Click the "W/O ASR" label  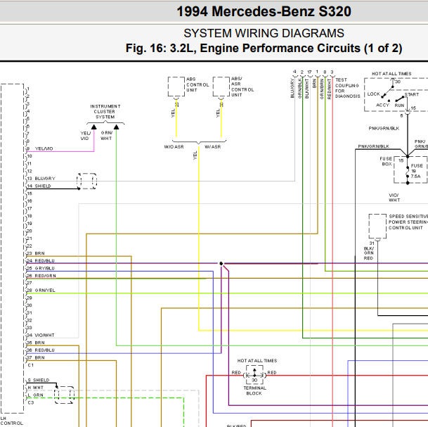click(174, 147)
